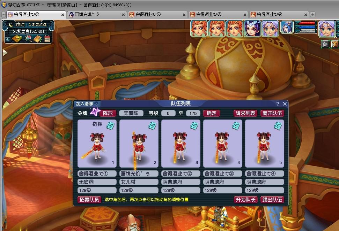Switch to the 舍得酒业で② tab
This screenshot has height=231, width=339.
click(x=157, y=14)
